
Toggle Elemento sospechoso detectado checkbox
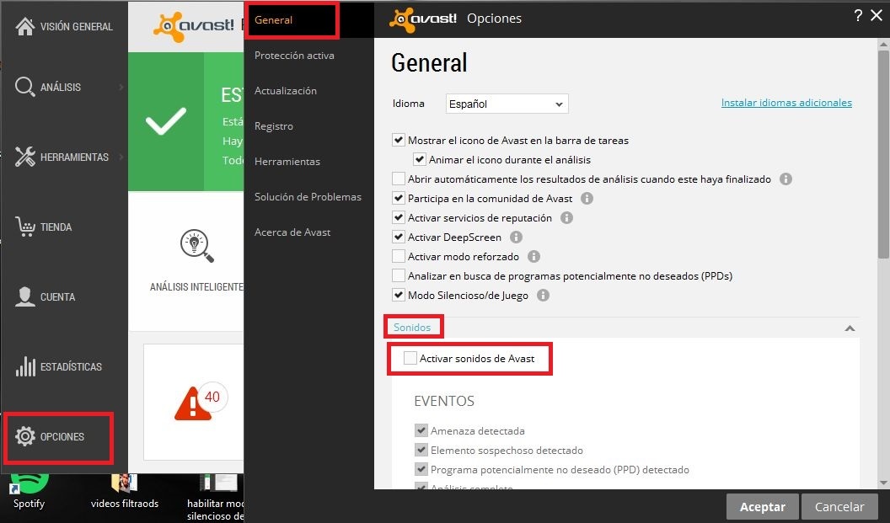click(x=421, y=450)
